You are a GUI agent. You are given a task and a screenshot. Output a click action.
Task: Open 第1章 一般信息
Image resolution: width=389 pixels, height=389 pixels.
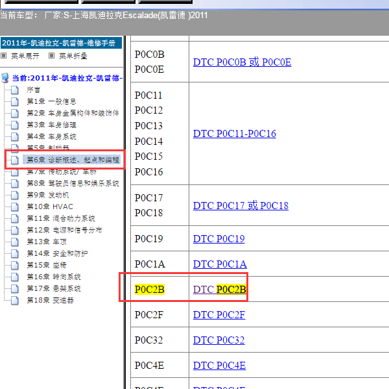point(51,101)
